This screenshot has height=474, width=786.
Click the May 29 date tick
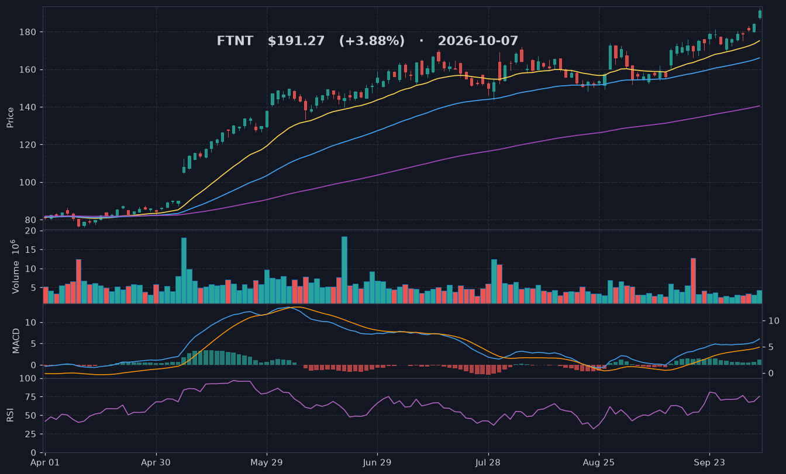[x=267, y=462]
